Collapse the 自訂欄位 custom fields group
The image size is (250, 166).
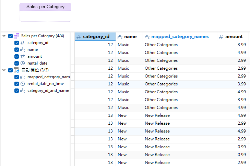tap(4, 70)
